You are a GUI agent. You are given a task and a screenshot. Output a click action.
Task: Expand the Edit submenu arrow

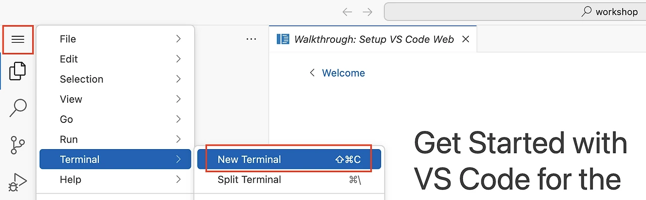178,59
